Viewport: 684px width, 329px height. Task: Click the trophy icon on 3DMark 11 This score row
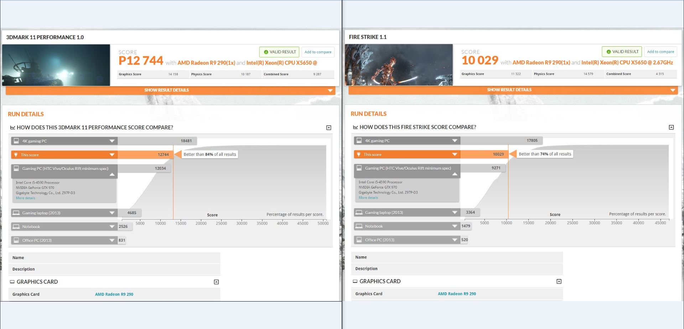point(16,155)
